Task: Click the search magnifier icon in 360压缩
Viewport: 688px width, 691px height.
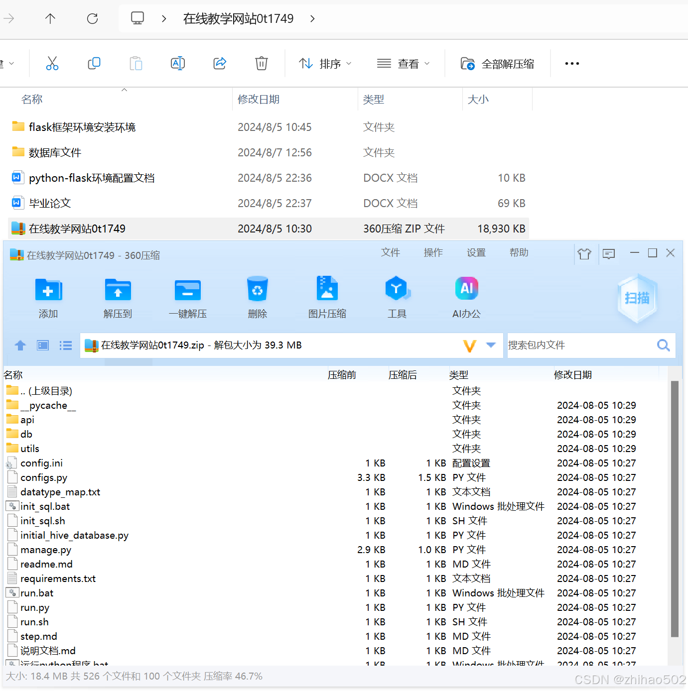Action: point(663,345)
